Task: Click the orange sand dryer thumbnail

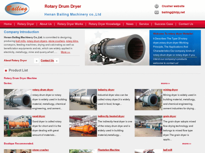Action: point(18,126)
